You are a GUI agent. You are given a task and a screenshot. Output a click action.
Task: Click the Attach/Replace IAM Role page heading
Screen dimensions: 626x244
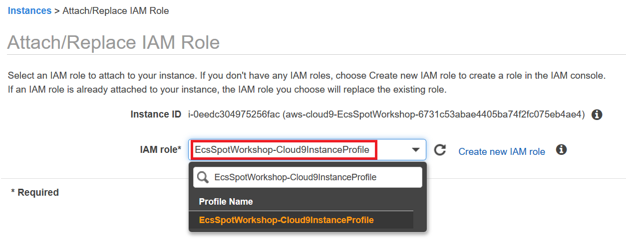click(114, 42)
